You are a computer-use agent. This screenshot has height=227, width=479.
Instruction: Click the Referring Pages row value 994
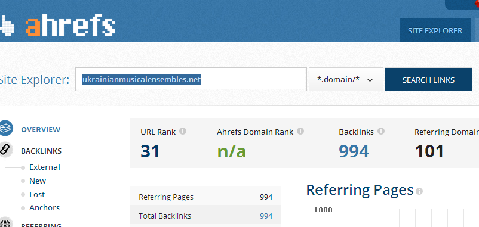266,197
